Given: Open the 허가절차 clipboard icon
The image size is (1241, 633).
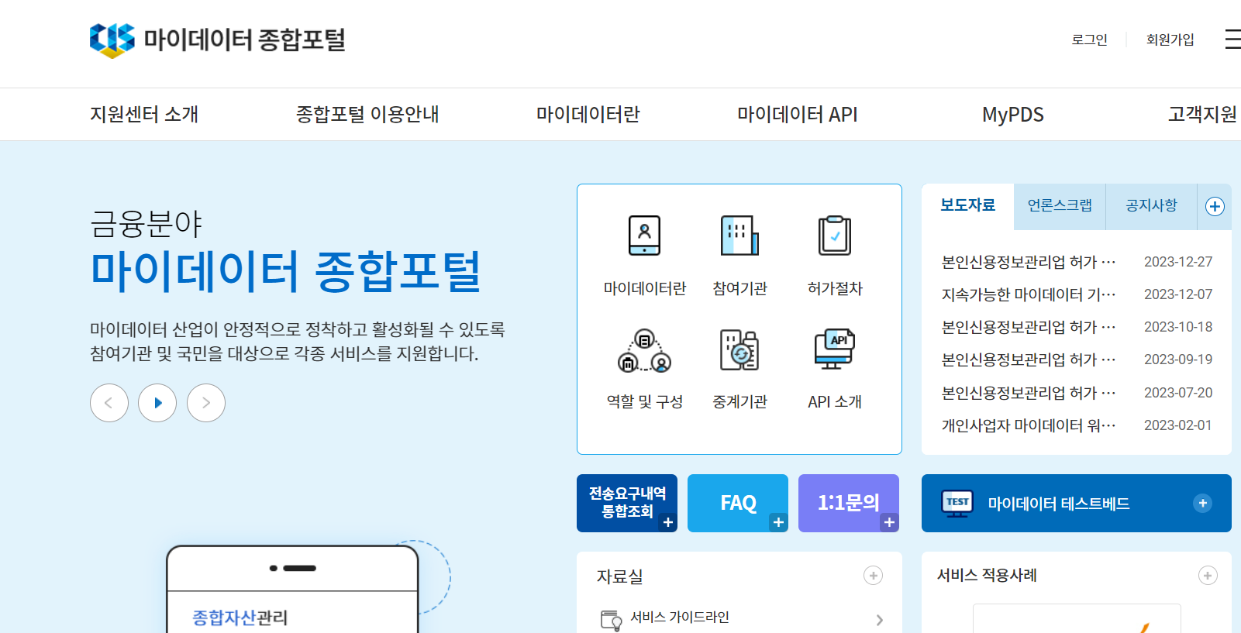Looking at the screenshot, I should [x=835, y=235].
